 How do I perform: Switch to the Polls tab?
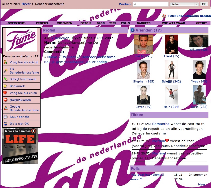pyautogui.click(x=126, y=23)
